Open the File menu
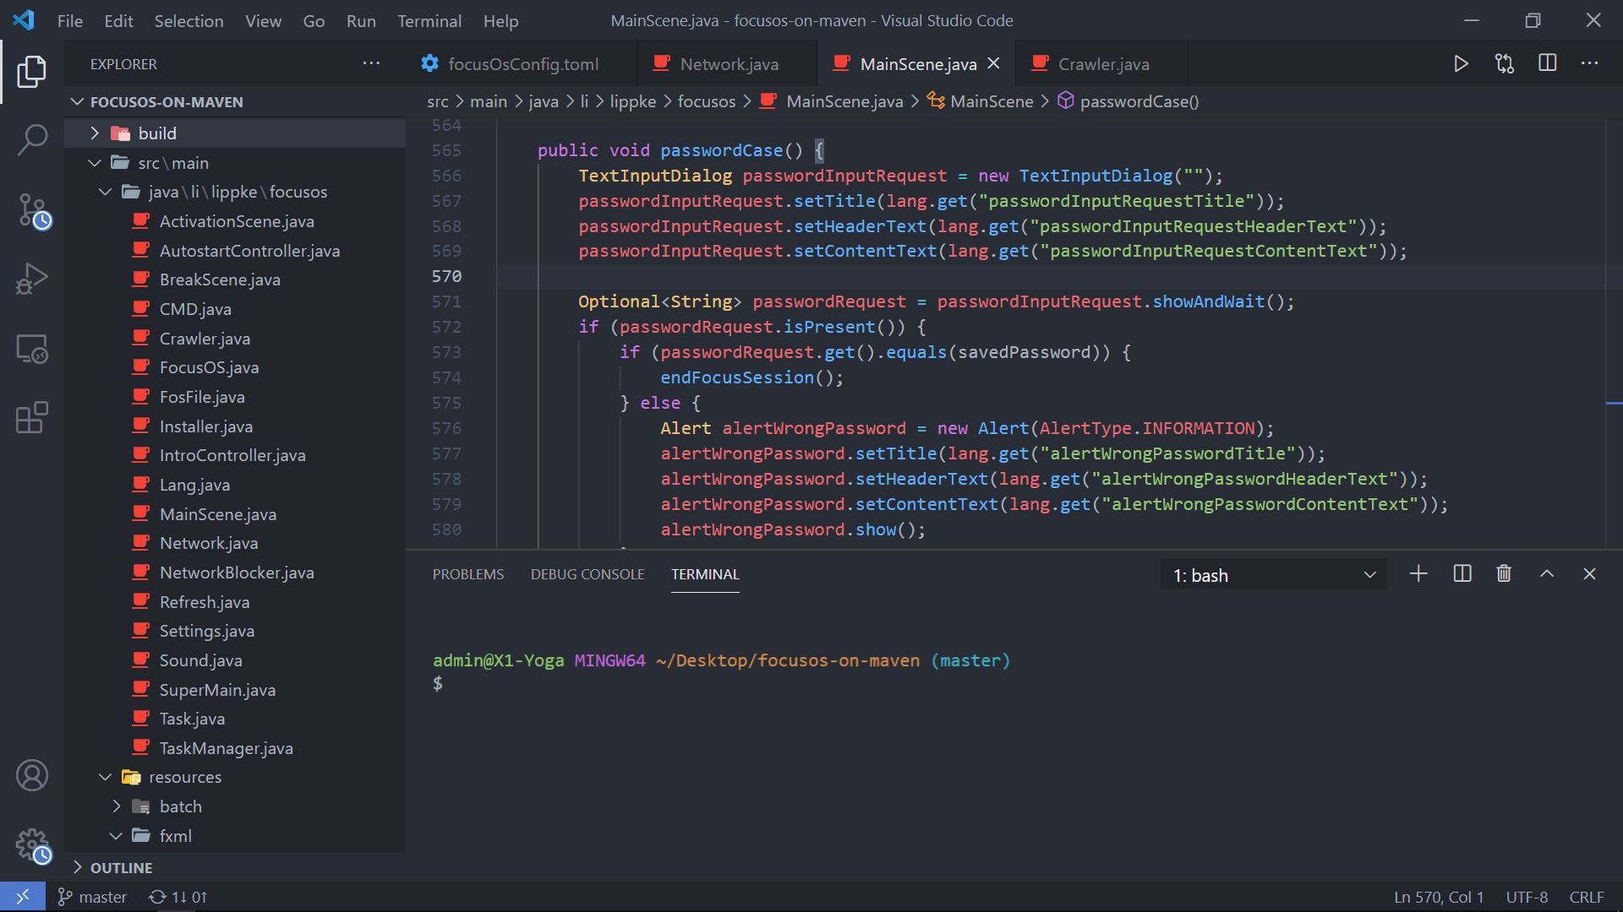The image size is (1623, 912). pyautogui.click(x=70, y=21)
